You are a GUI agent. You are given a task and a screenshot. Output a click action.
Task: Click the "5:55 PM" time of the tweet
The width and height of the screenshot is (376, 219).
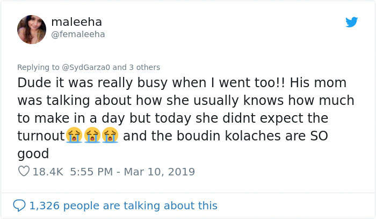[x=91, y=172]
